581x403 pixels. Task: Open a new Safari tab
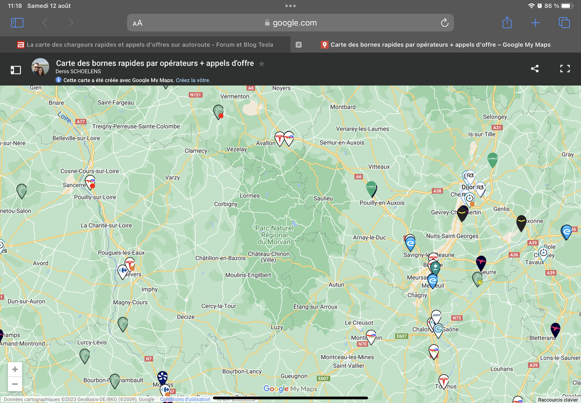(535, 23)
